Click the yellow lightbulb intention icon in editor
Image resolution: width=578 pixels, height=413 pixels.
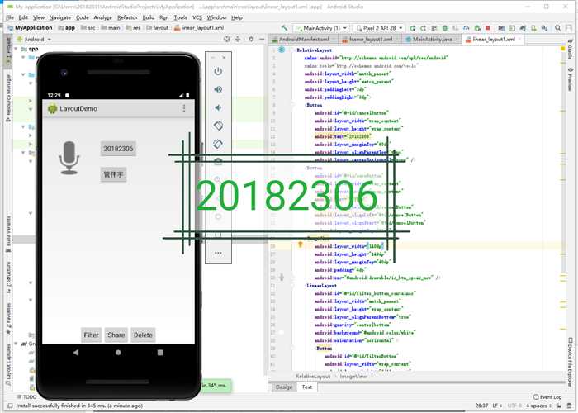301,244
